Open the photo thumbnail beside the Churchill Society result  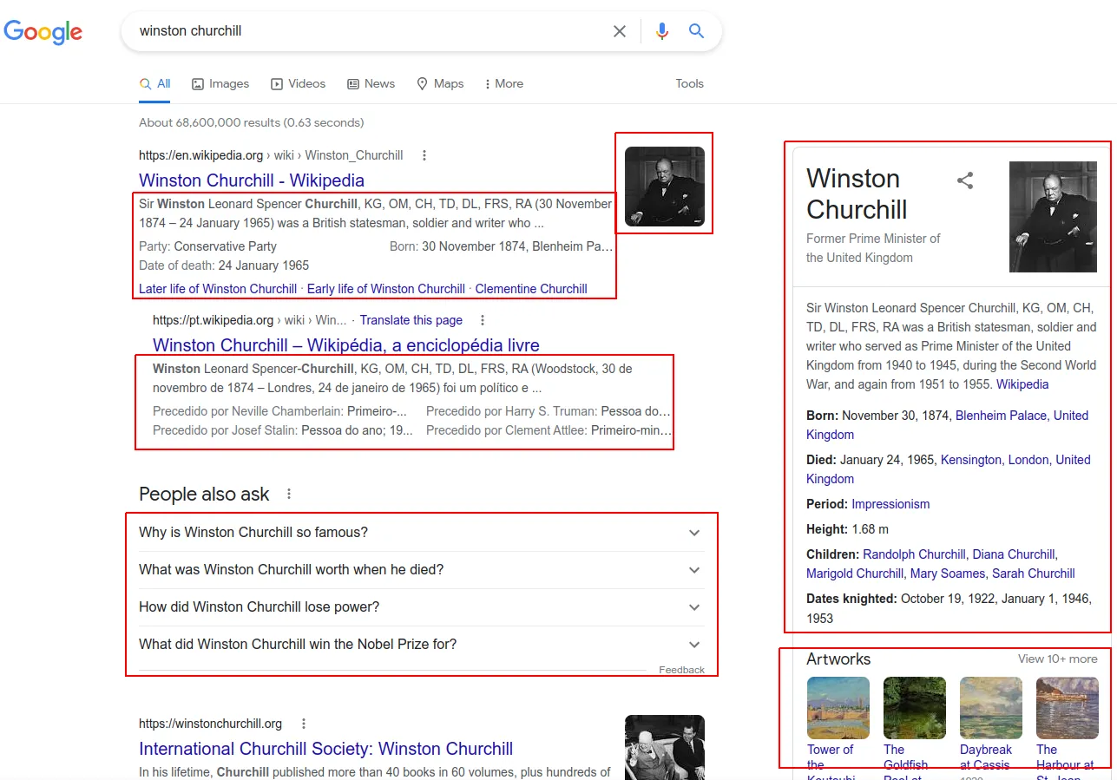coord(665,747)
